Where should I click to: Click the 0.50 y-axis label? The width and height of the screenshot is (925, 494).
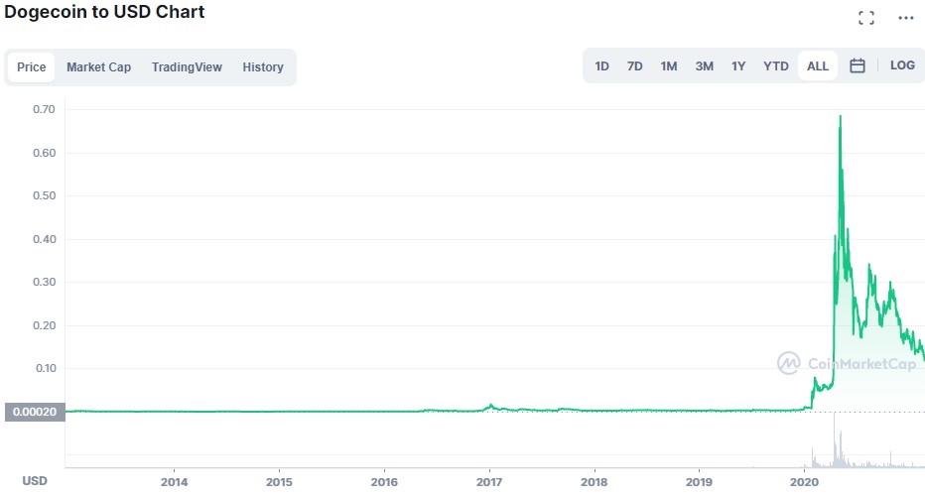click(x=44, y=195)
